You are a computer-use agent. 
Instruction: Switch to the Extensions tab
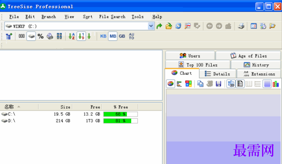(x=259, y=74)
